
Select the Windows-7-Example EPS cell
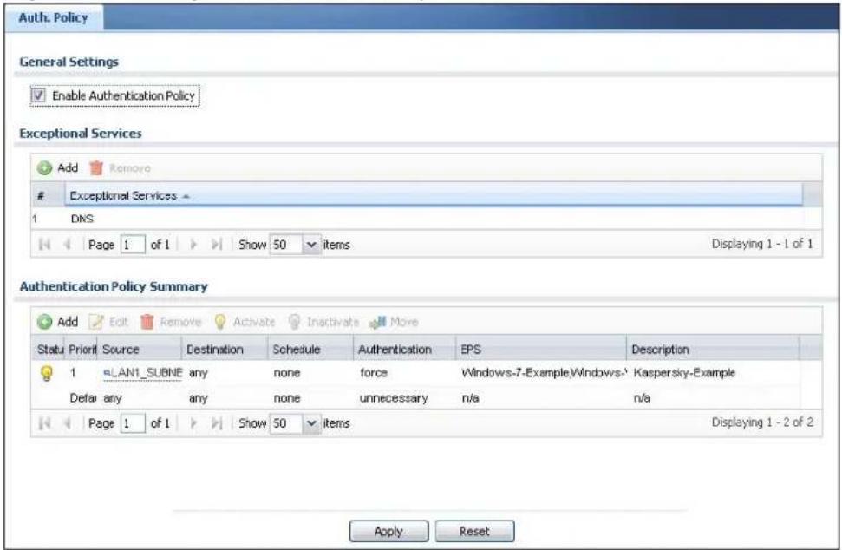[541, 373]
